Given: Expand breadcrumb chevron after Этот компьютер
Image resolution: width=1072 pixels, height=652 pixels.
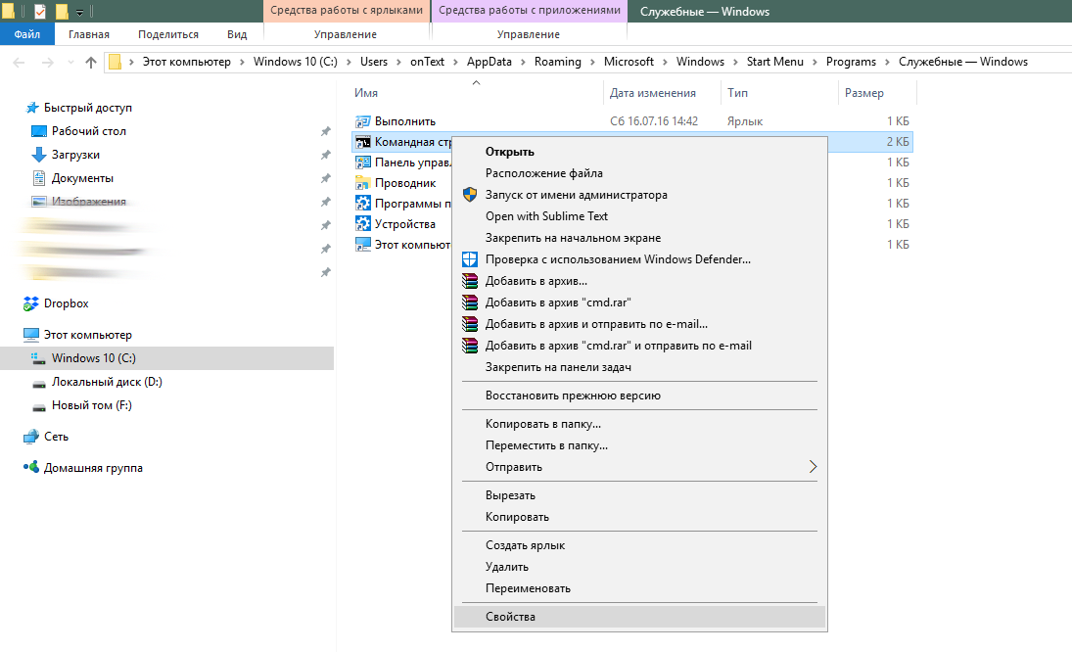Looking at the screenshot, I should click(242, 63).
